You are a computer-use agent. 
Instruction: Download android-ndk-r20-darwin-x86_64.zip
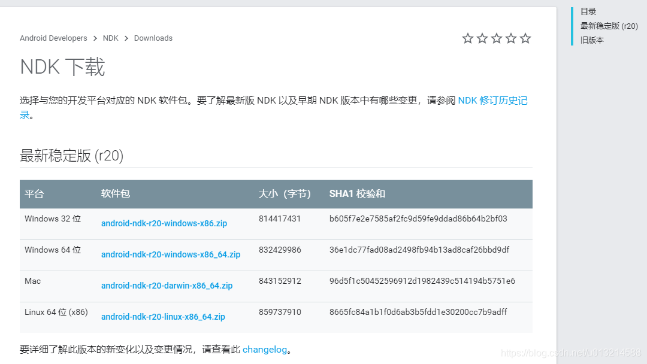point(167,286)
